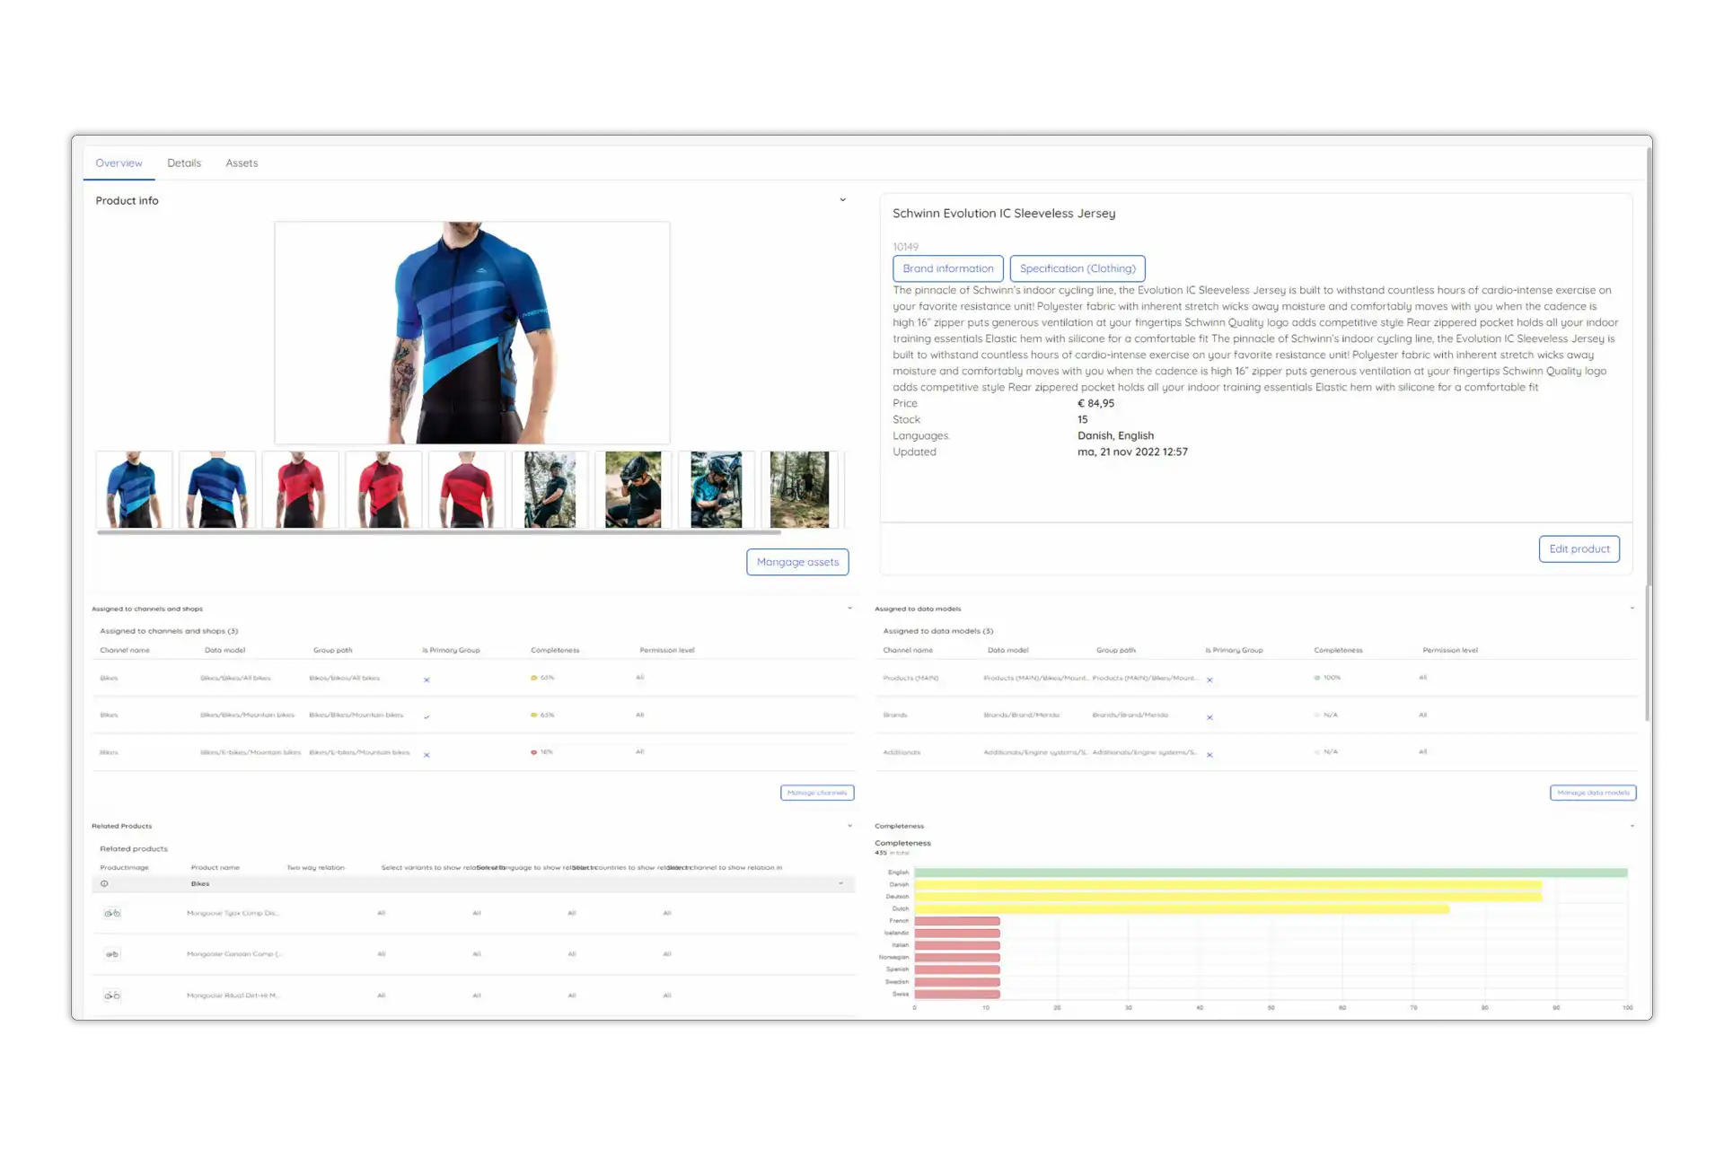
Task: Click the green English completeness bar
Action: click(1270, 873)
